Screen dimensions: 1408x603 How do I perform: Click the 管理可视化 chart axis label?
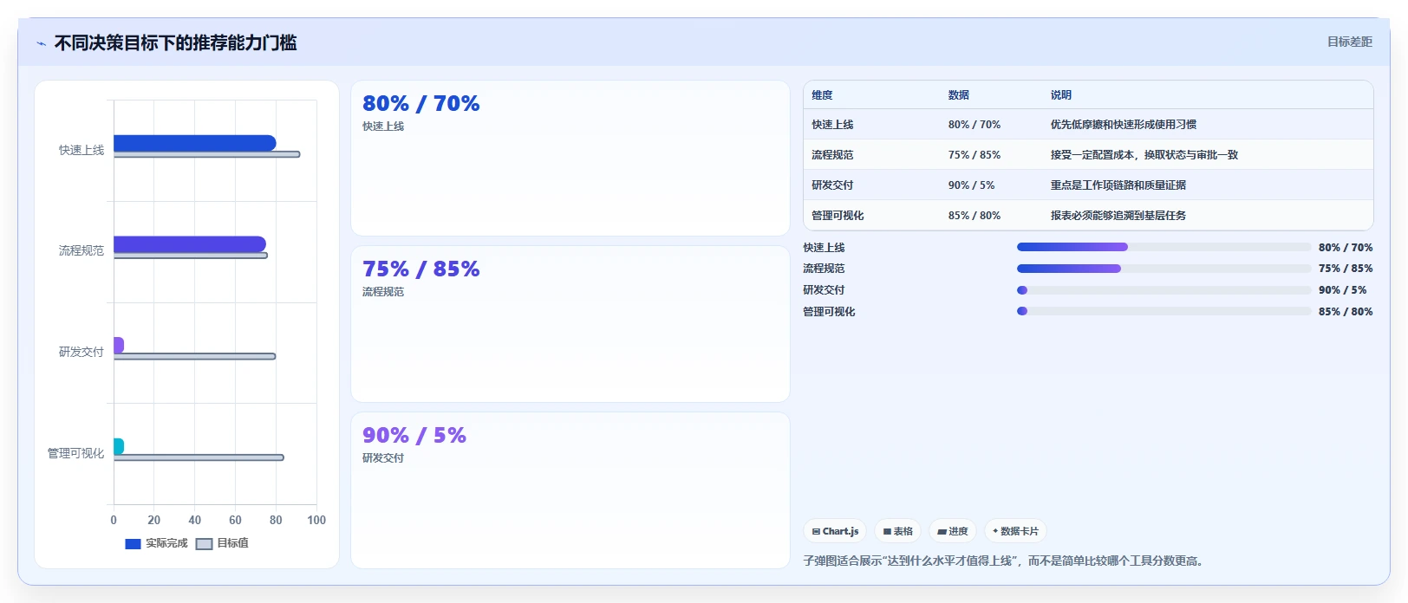75,453
